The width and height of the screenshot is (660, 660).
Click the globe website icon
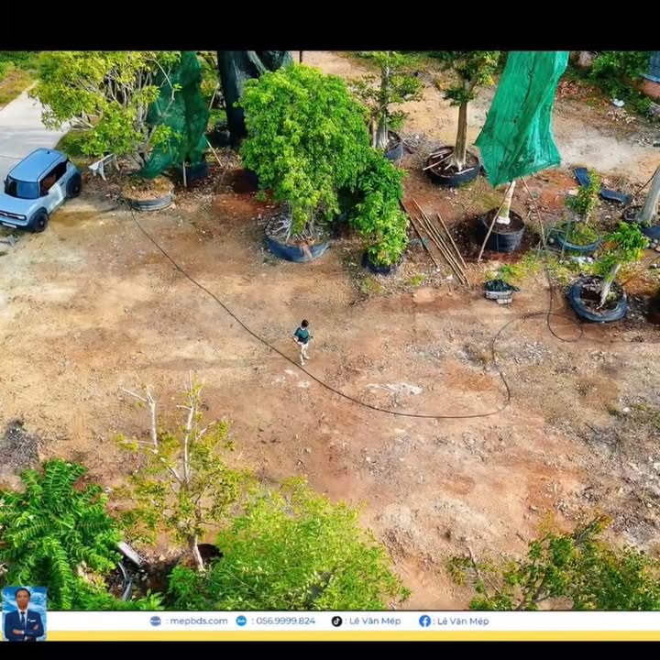(x=155, y=621)
